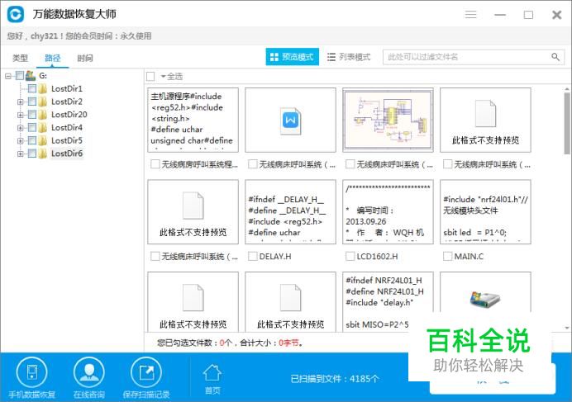The image size is (572, 402).
Task: Click the DELAY.H file name
Action: click(x=275, y=256)
